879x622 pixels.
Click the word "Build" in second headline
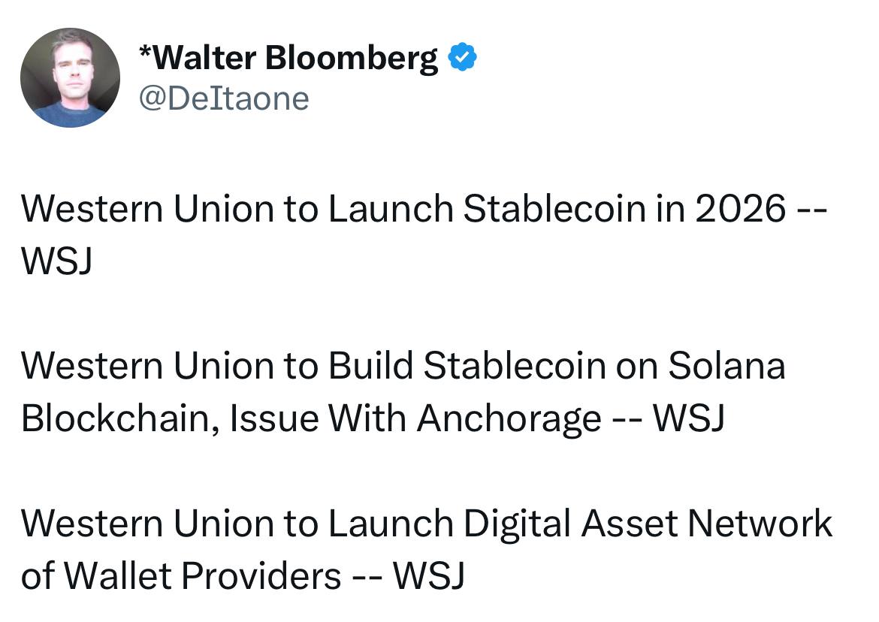pos(371,366)
